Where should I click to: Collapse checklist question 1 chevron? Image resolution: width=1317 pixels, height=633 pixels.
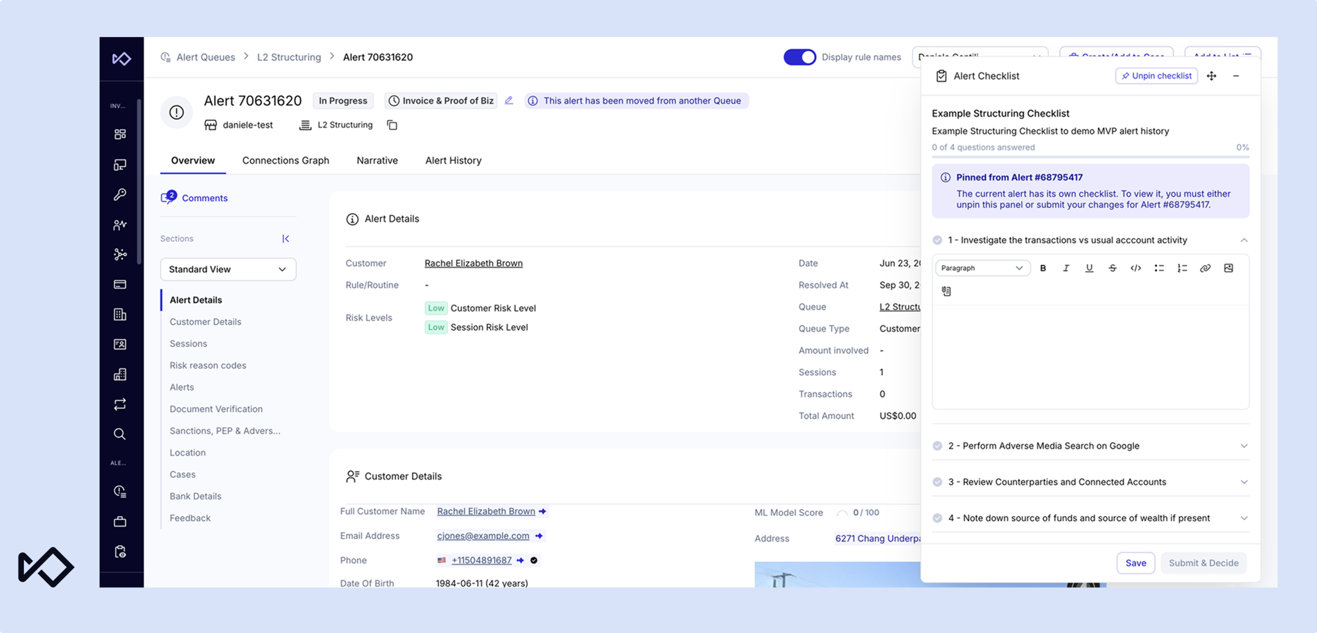point(1244,240)
